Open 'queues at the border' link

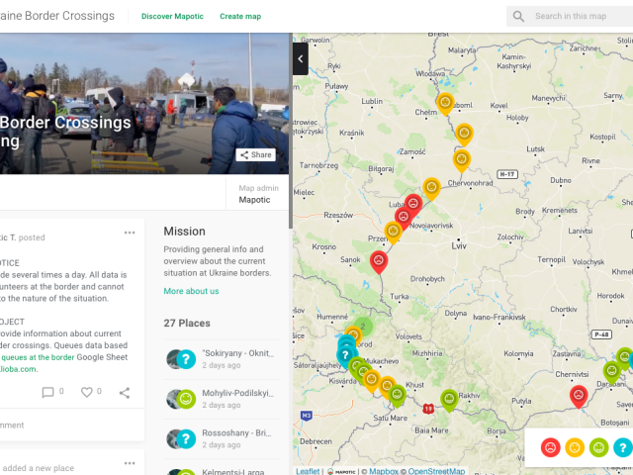[38, 357]
